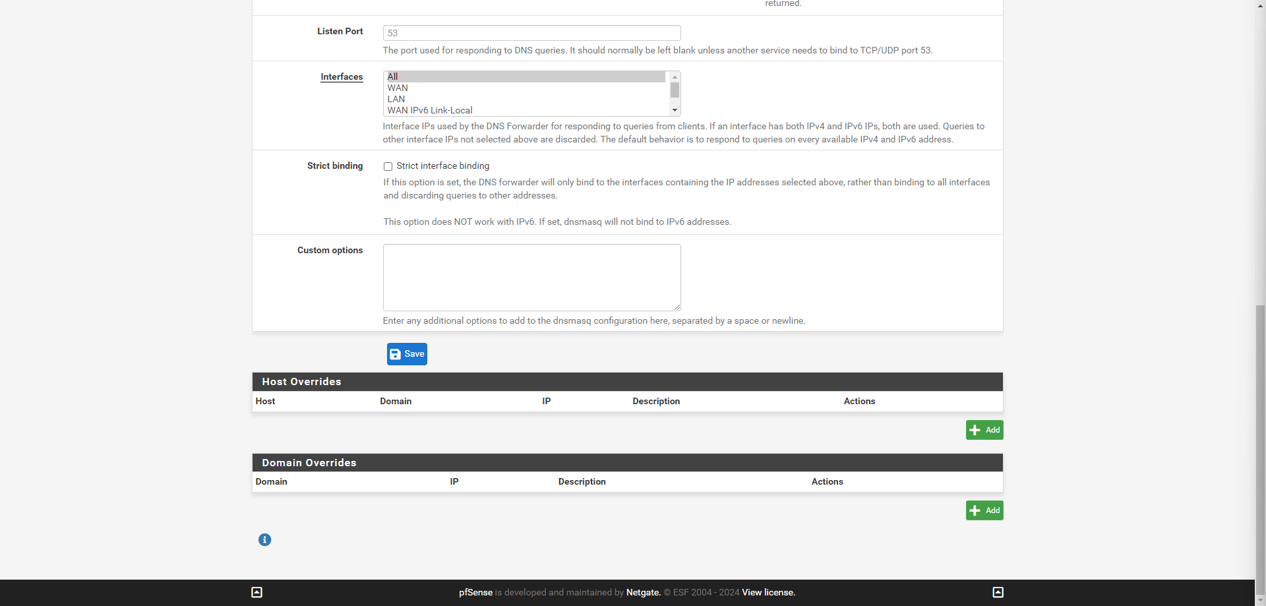1266x606 pixels.
Task: Open the Netgate link in footer
Action: (644, 592)
